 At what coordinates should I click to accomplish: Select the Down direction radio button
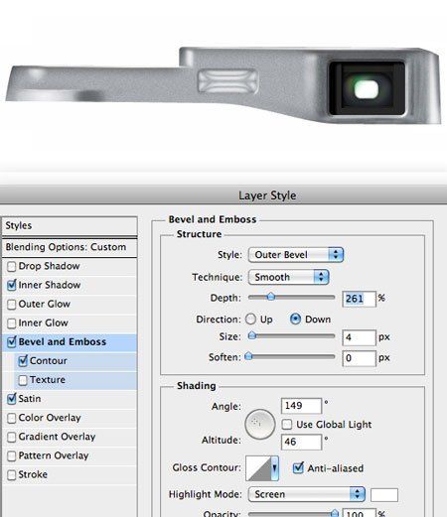click(x=295, y=320)
